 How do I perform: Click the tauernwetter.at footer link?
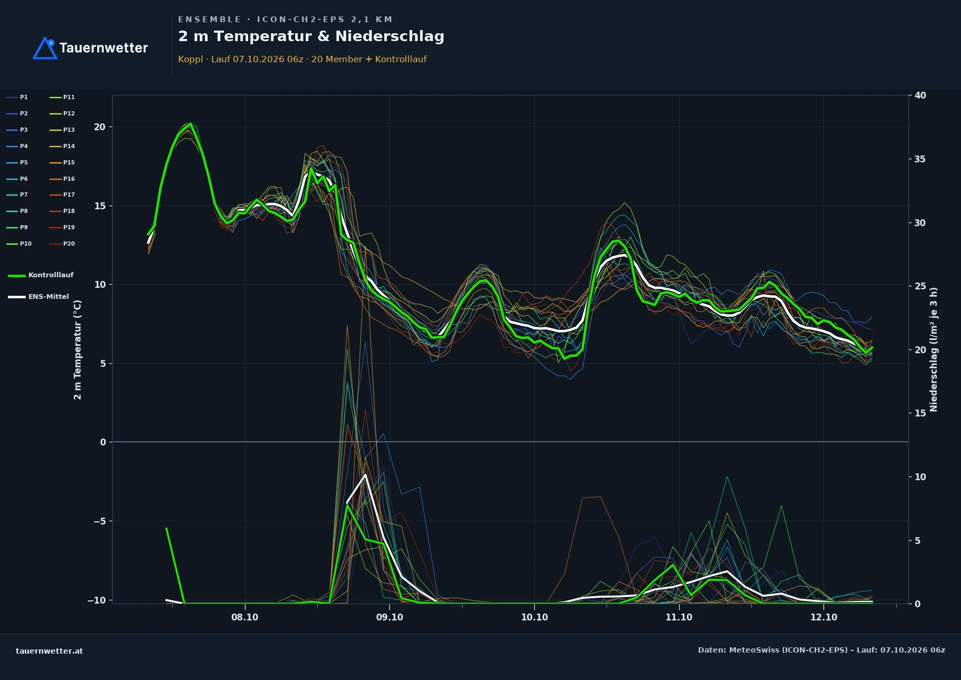(50, 651)
